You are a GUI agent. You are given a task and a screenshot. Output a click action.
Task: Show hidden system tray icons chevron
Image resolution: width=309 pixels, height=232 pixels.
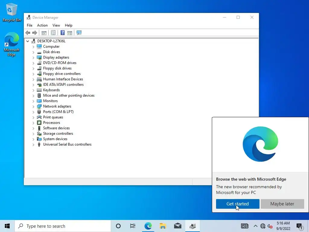255,226
